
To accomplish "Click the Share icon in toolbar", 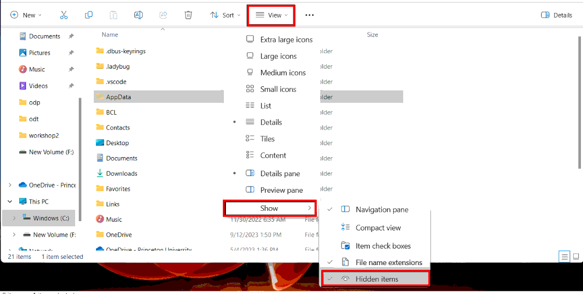I will click(x=163, y=15).
